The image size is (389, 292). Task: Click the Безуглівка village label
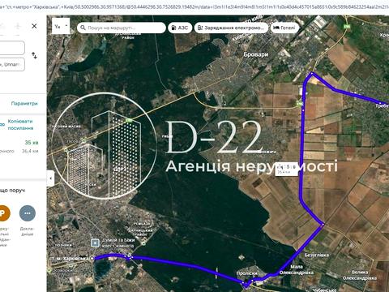[317, 255]
